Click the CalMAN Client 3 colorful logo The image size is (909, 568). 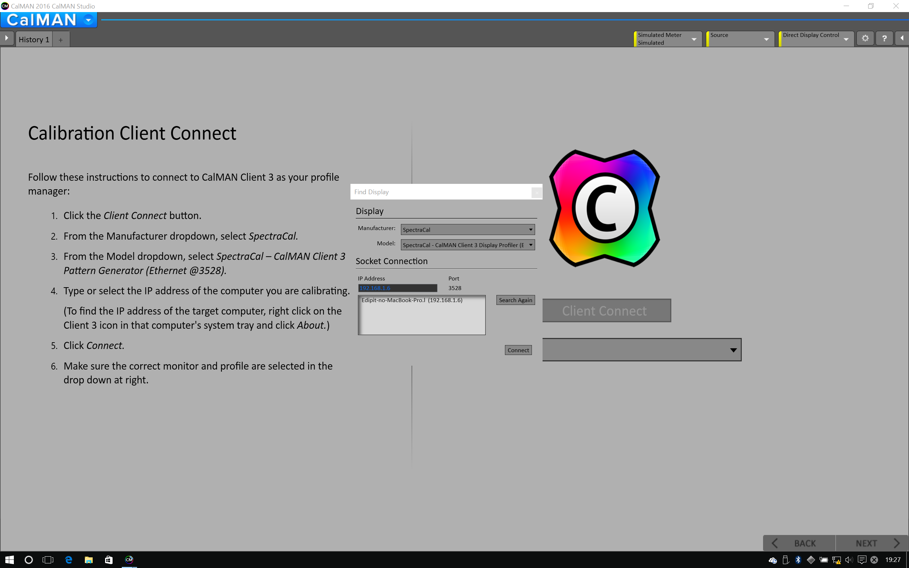[x=604, y=208]
